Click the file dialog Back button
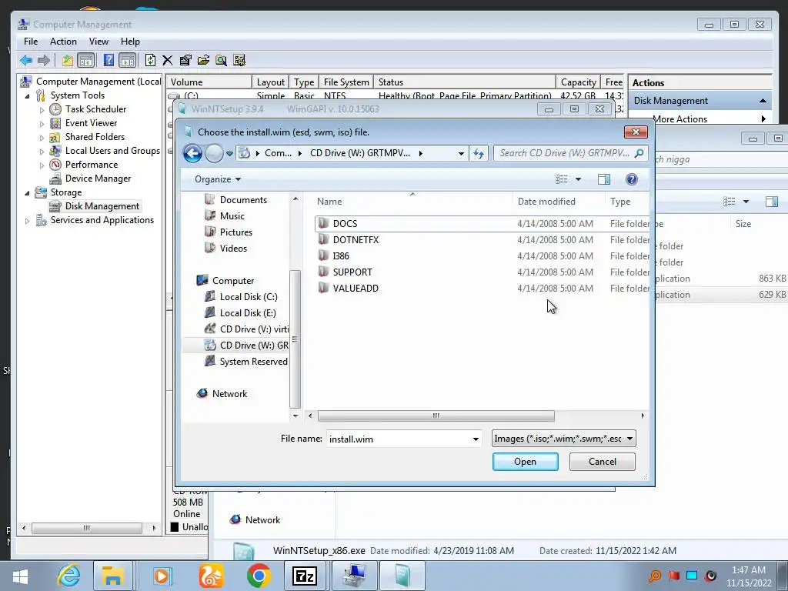The height and width of the screenshot is (591, 788). (x=192, y=153)
